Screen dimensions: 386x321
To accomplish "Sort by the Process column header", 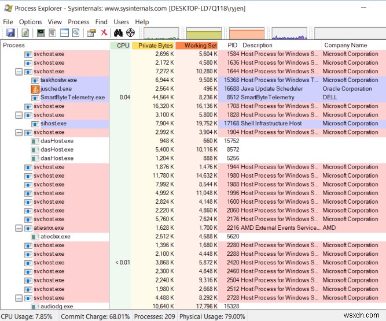I will click(x=55, y=45).
